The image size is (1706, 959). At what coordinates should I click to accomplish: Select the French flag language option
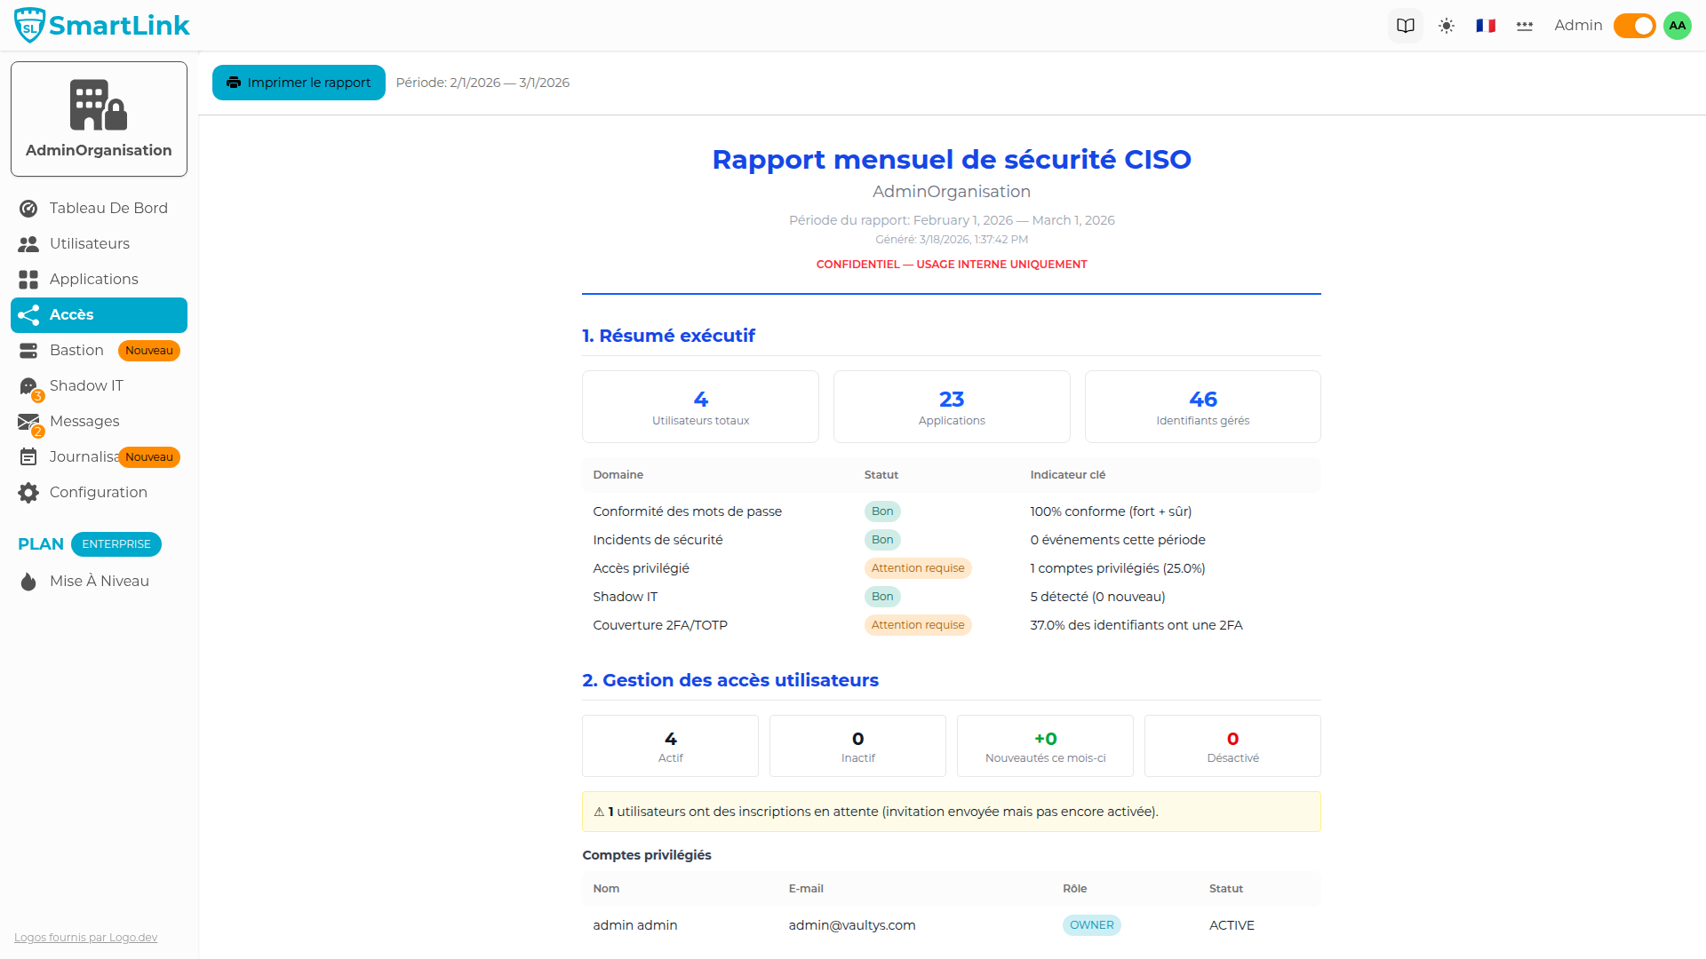(1484, 26)
